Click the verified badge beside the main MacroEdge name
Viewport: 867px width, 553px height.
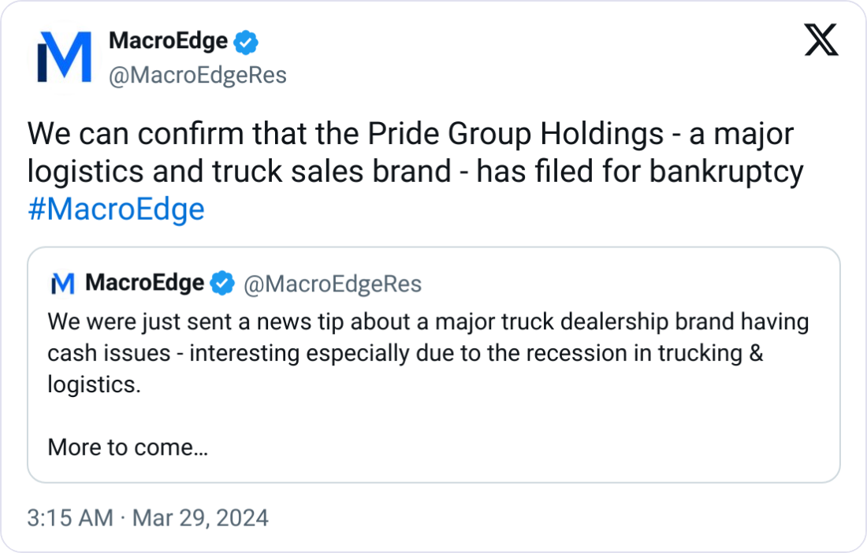coord(245,43)
